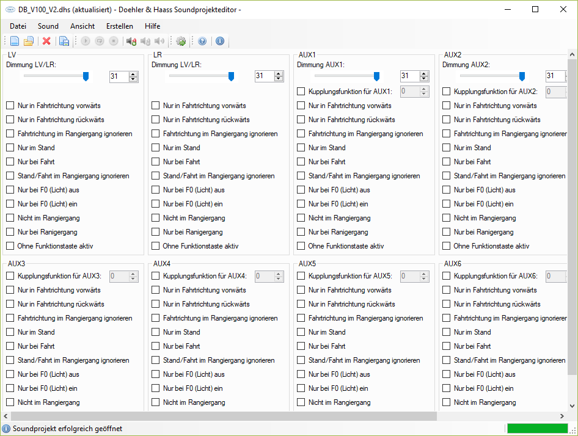Click the horizontal scrollbar thumb
Image resolution: width=578 pixels, height=436 pixels.
click(x=224, y=416)
